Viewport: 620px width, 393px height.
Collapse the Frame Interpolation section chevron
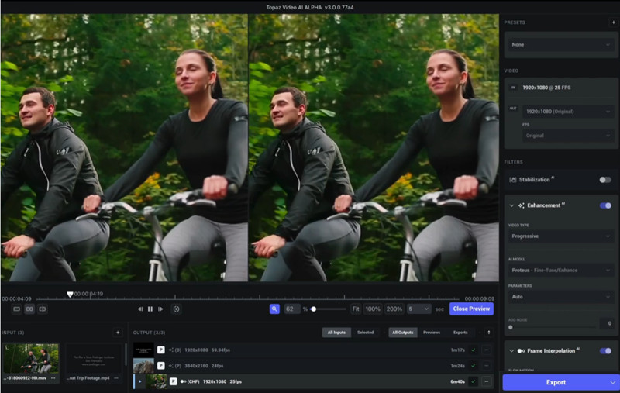[x=511, y=351]
